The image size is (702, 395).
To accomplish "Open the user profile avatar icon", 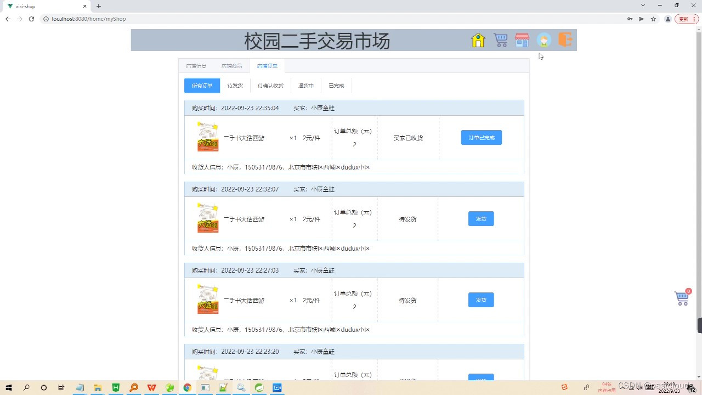I will tap(544, 39).
